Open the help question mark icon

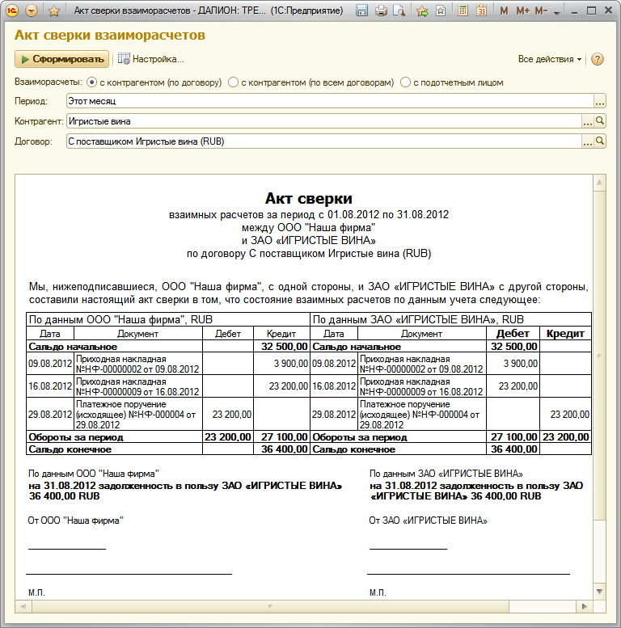tap(597, 59)
